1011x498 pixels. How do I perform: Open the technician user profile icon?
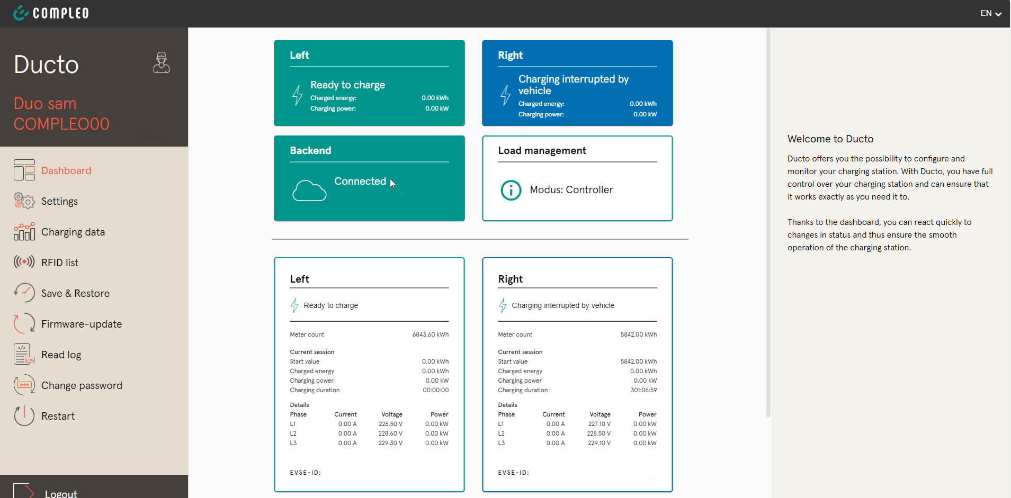[162, 62]
